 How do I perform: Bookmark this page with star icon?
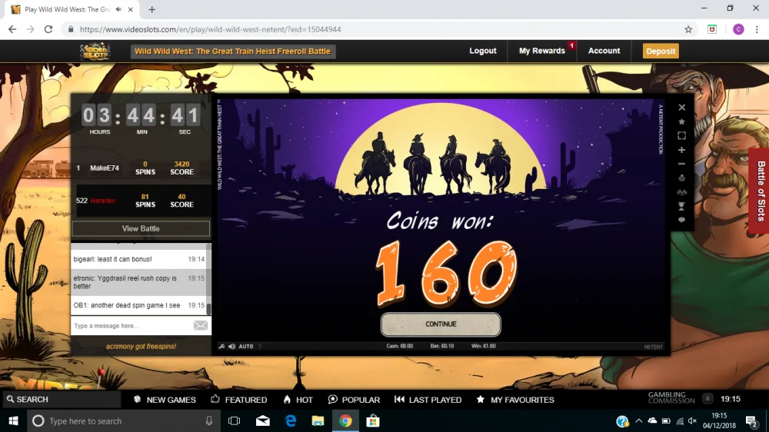click(688, 29)
